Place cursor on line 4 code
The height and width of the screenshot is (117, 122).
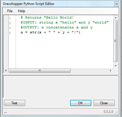point(50,33)
